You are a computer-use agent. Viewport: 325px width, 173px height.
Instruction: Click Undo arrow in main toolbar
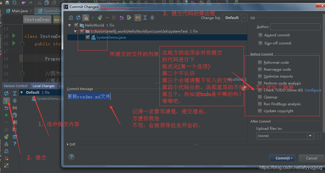(x=23, y=3)
